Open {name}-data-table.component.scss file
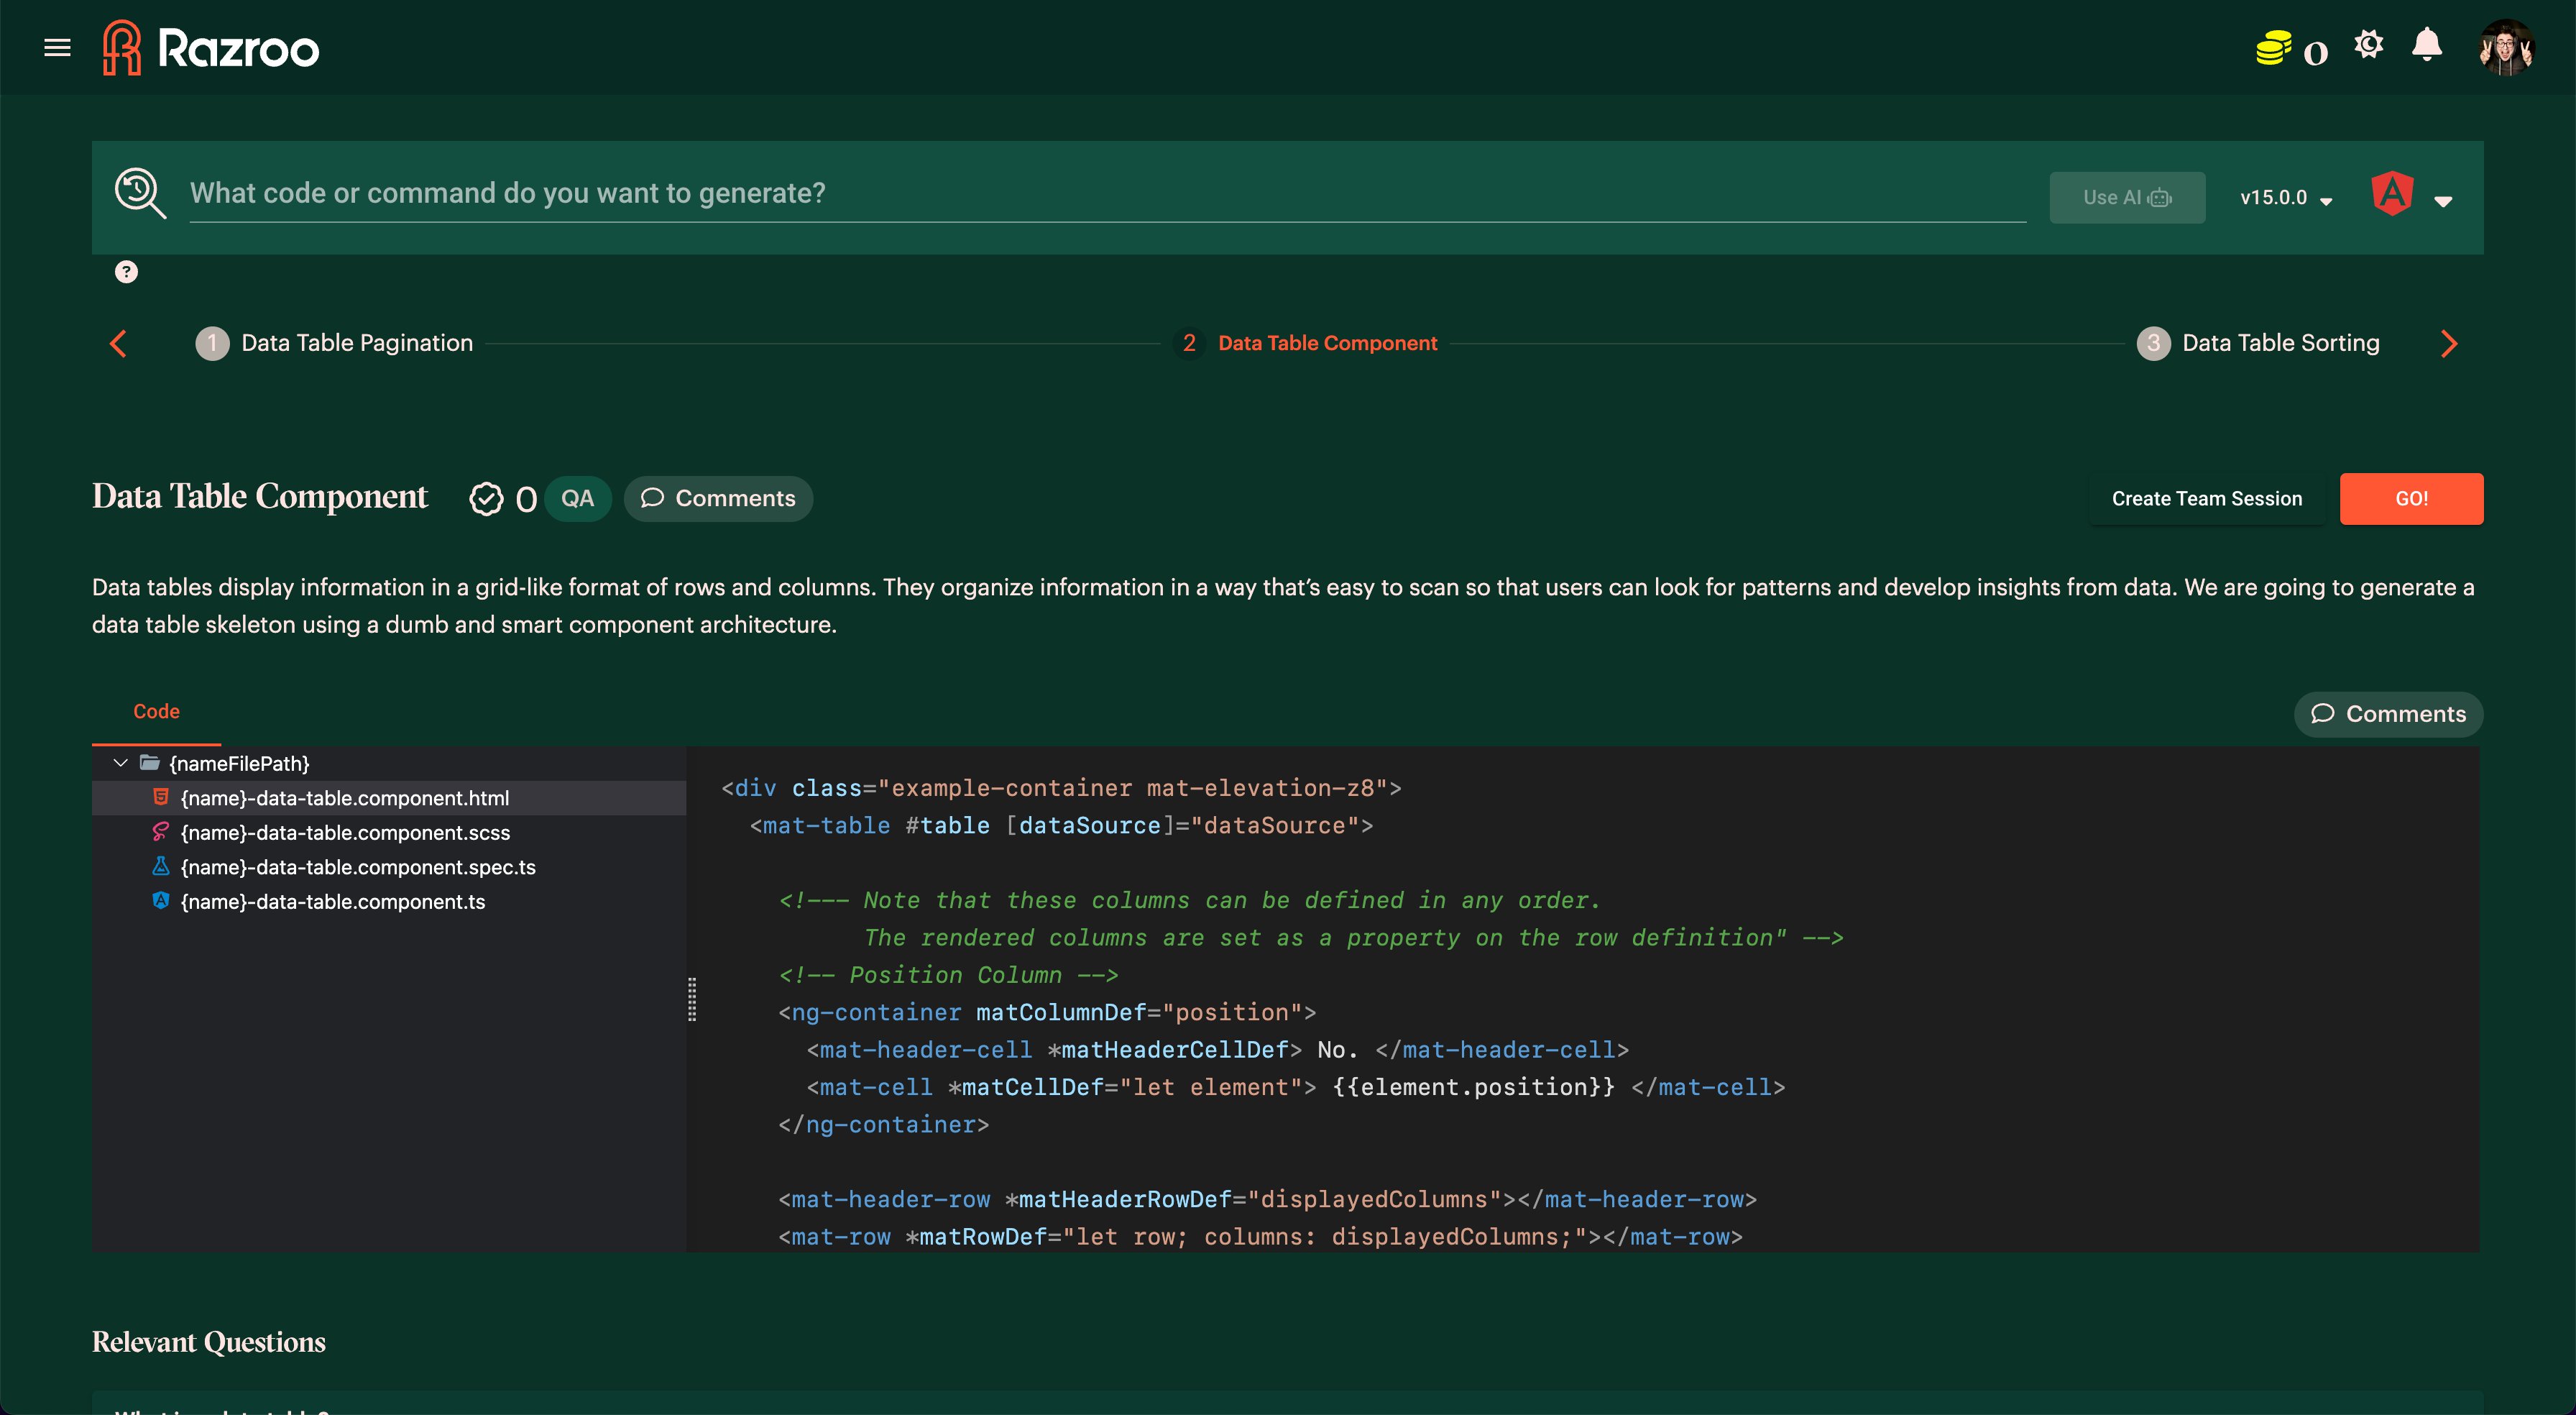This screenshot has width=2576, height=1415. click(345, 833)
